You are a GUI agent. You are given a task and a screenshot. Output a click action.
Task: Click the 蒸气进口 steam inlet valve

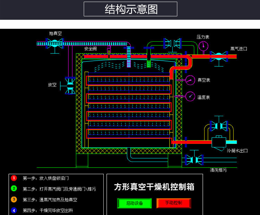pos(218,56)
